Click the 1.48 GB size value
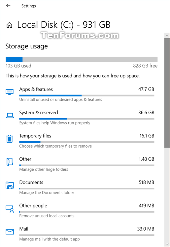 [x=146, y=159]
